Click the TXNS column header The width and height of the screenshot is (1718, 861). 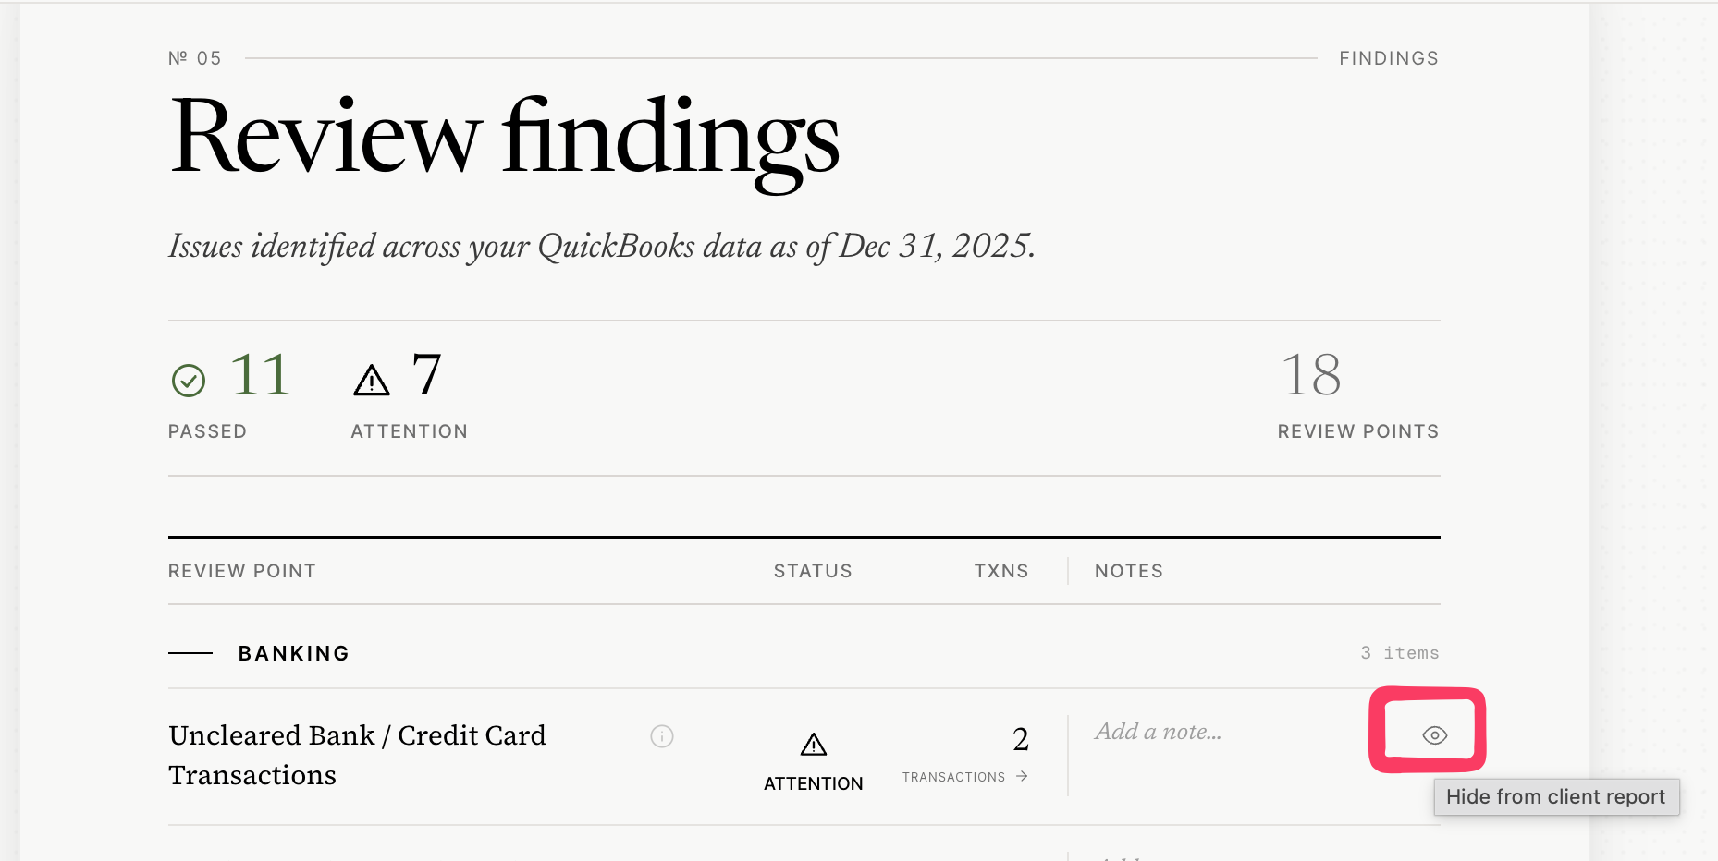click(1001, 571)
